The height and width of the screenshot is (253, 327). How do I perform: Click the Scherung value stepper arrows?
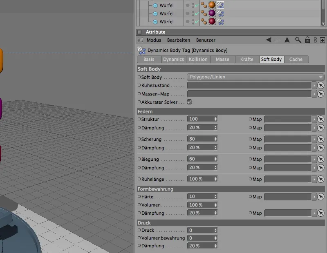pyautogui.click(x=216, y=139)
